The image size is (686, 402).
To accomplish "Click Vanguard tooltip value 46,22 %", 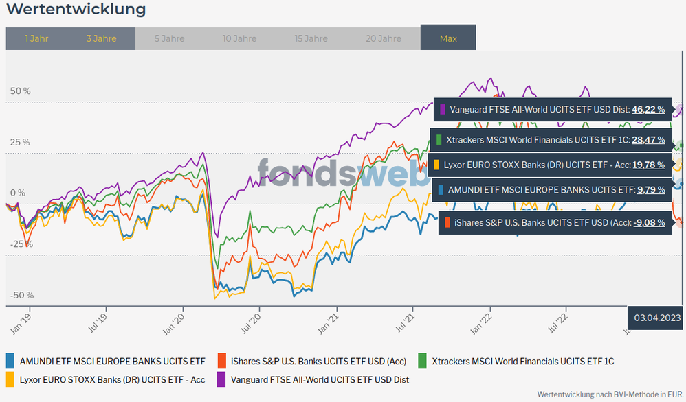I will point(648,109).
